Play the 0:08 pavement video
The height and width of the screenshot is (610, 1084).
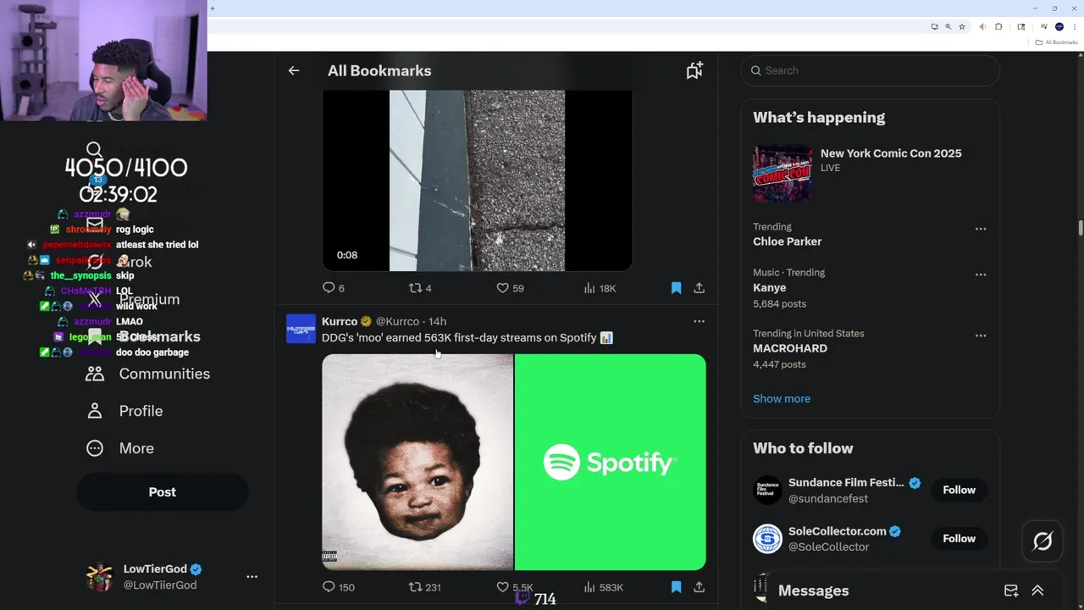point(477,180)
